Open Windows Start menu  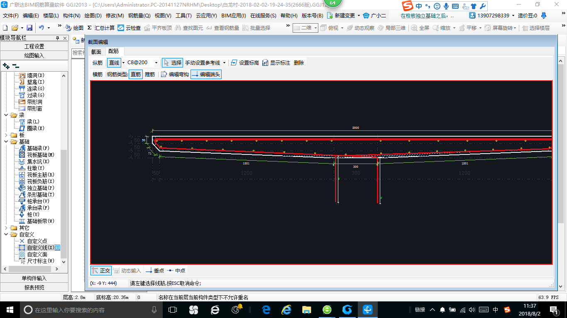pos(10,310)
